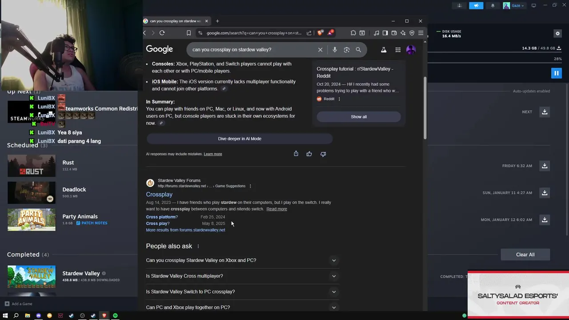Go back in browser history
The image size is (569, 320).
[x=144, y=33]
